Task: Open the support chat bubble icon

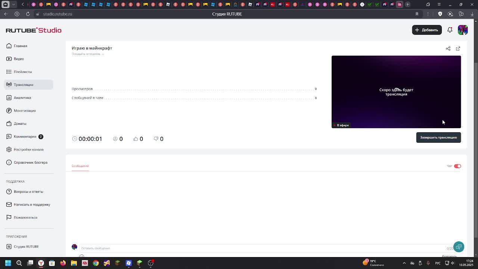Action: [x=459, y=247]
